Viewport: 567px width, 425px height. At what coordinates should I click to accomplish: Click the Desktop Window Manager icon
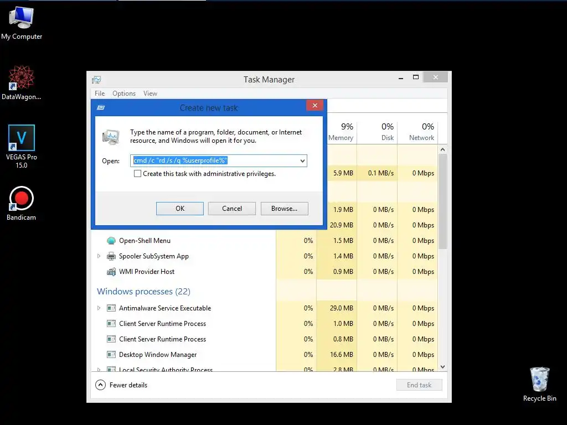click(x=111, y=355)
